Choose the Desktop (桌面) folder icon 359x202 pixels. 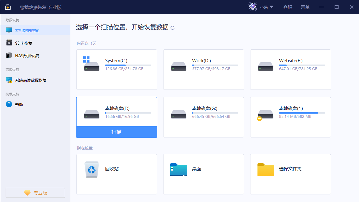(x=178, y=169)
